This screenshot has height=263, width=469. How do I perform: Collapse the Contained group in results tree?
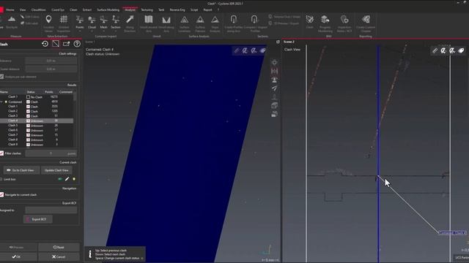(1, 102)
